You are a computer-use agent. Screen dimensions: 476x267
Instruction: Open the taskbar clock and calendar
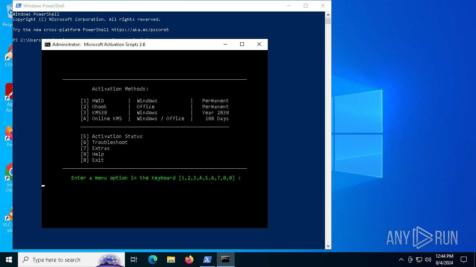pos(444,260)
